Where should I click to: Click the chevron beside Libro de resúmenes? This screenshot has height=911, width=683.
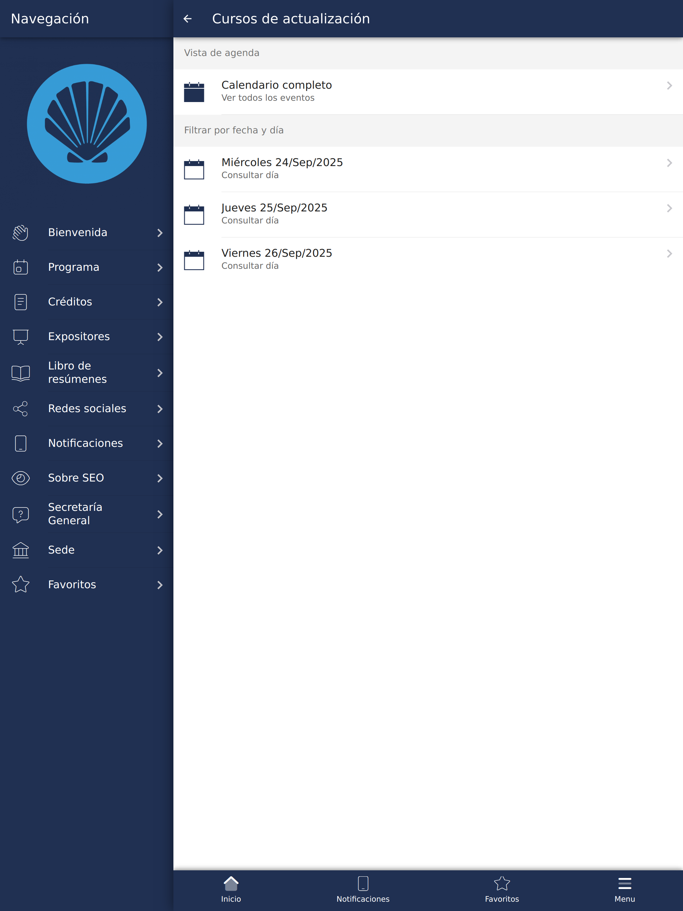coord(160,373)
